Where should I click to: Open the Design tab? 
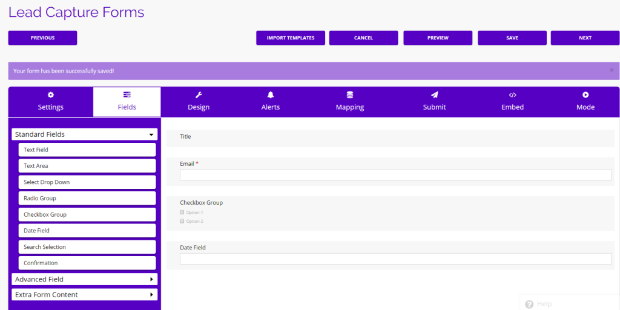coord(199,102)
